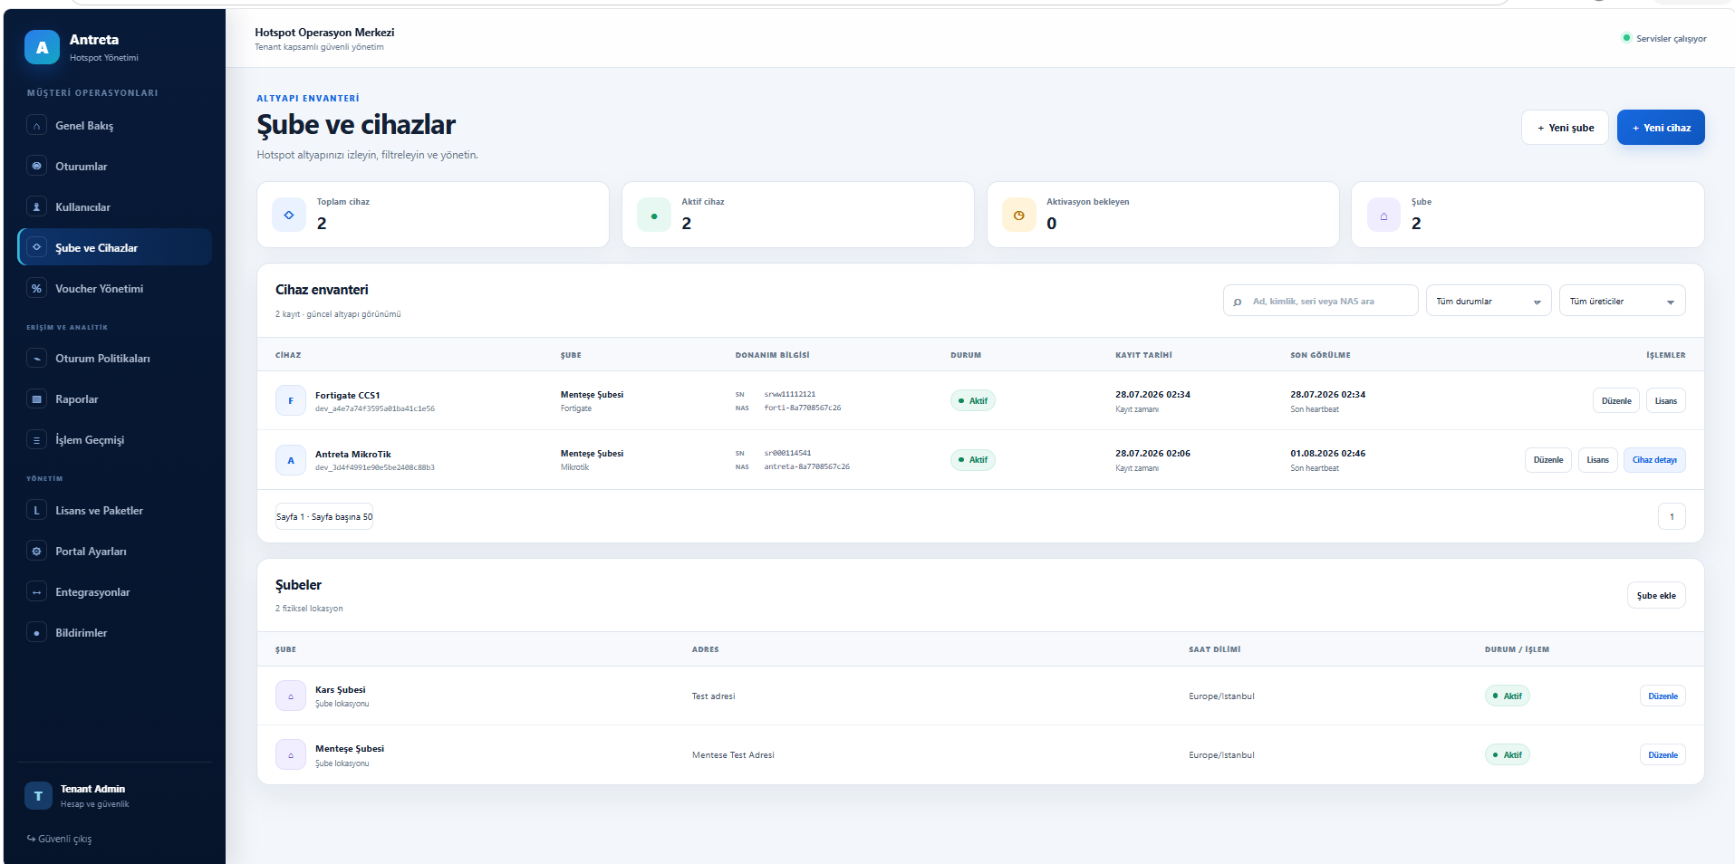This screenshot has width=1735, height=864.
Task: Open Raporlar icon in sidebar
Action: coord(36,398)
